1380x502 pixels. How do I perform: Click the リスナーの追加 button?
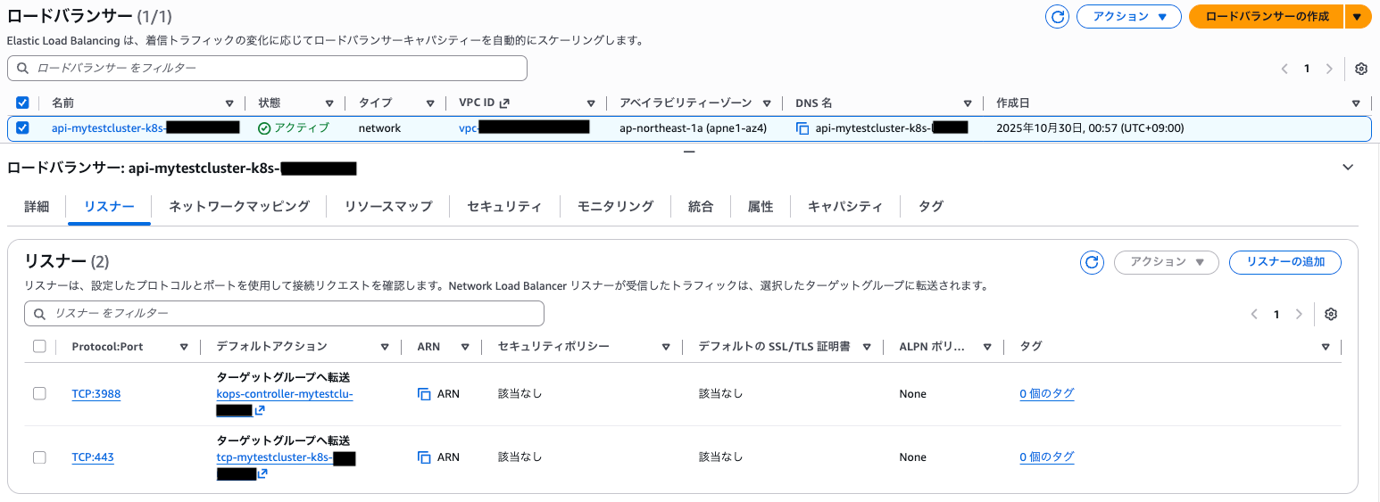pos(1284,262)
